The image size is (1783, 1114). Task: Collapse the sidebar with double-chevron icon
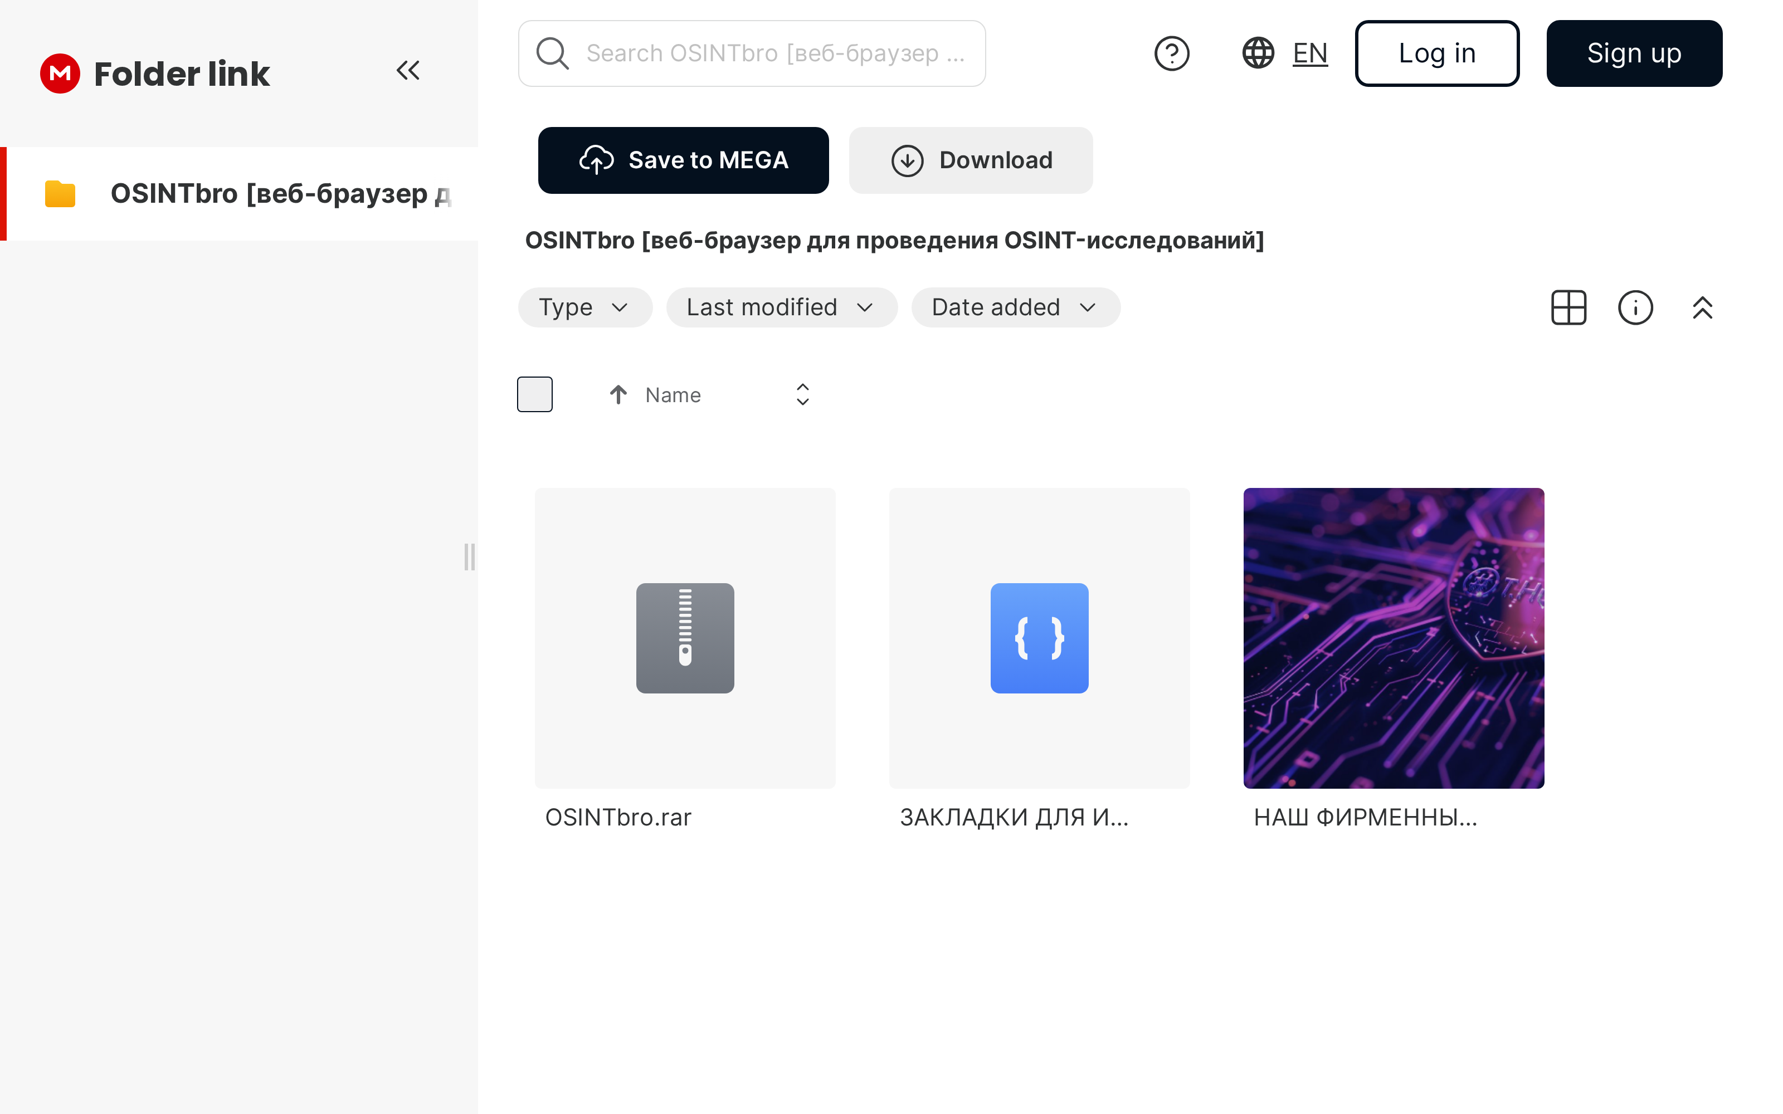tap(407, 71)
